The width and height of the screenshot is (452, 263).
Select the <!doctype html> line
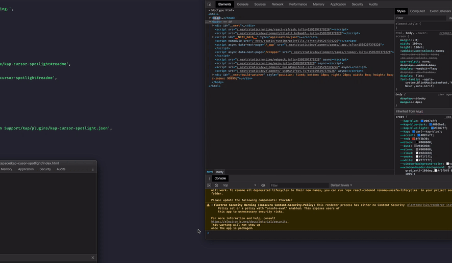pos(221,10)
